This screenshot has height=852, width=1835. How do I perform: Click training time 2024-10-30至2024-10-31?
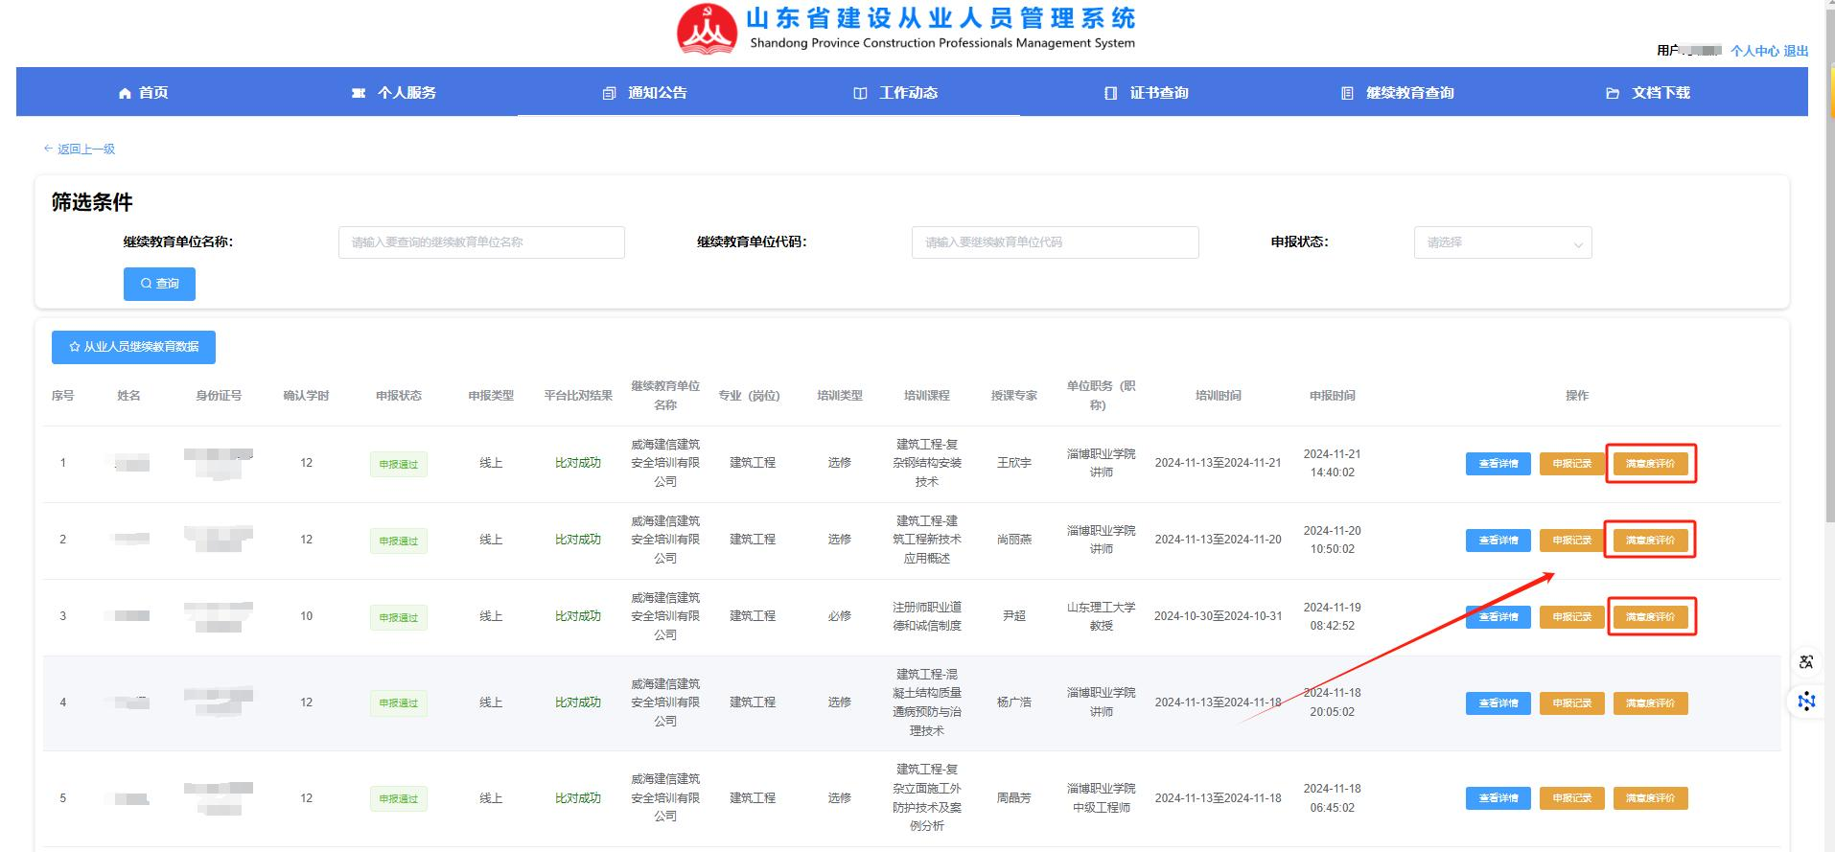pos(1218,616)
